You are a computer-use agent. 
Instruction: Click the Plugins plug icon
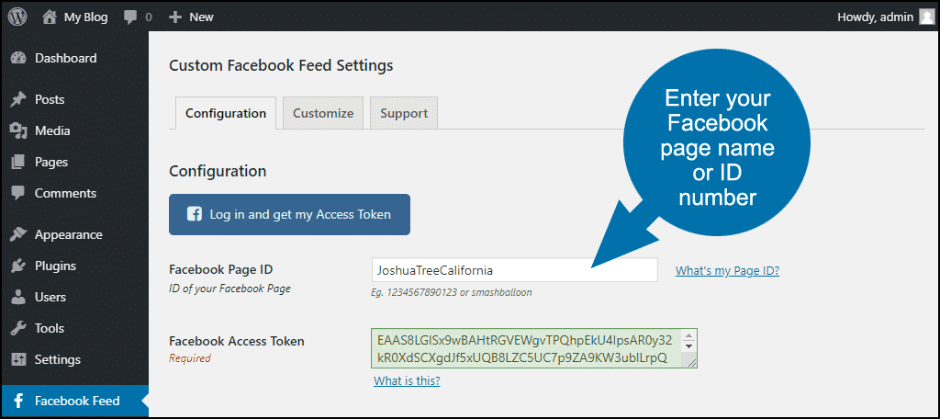(x=18, y=266)
